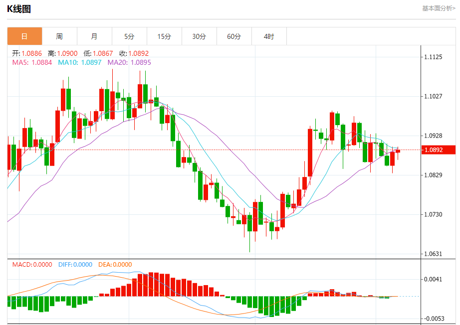The height and width of the screenshot is (325, 460).
Task: Open the 5分 interval tab
Action: click(129, 36)
